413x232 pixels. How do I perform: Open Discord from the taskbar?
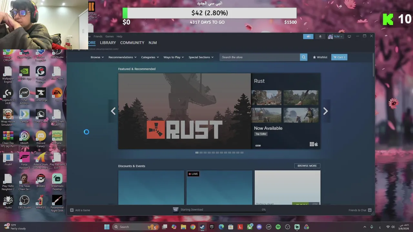pos(259,227)
